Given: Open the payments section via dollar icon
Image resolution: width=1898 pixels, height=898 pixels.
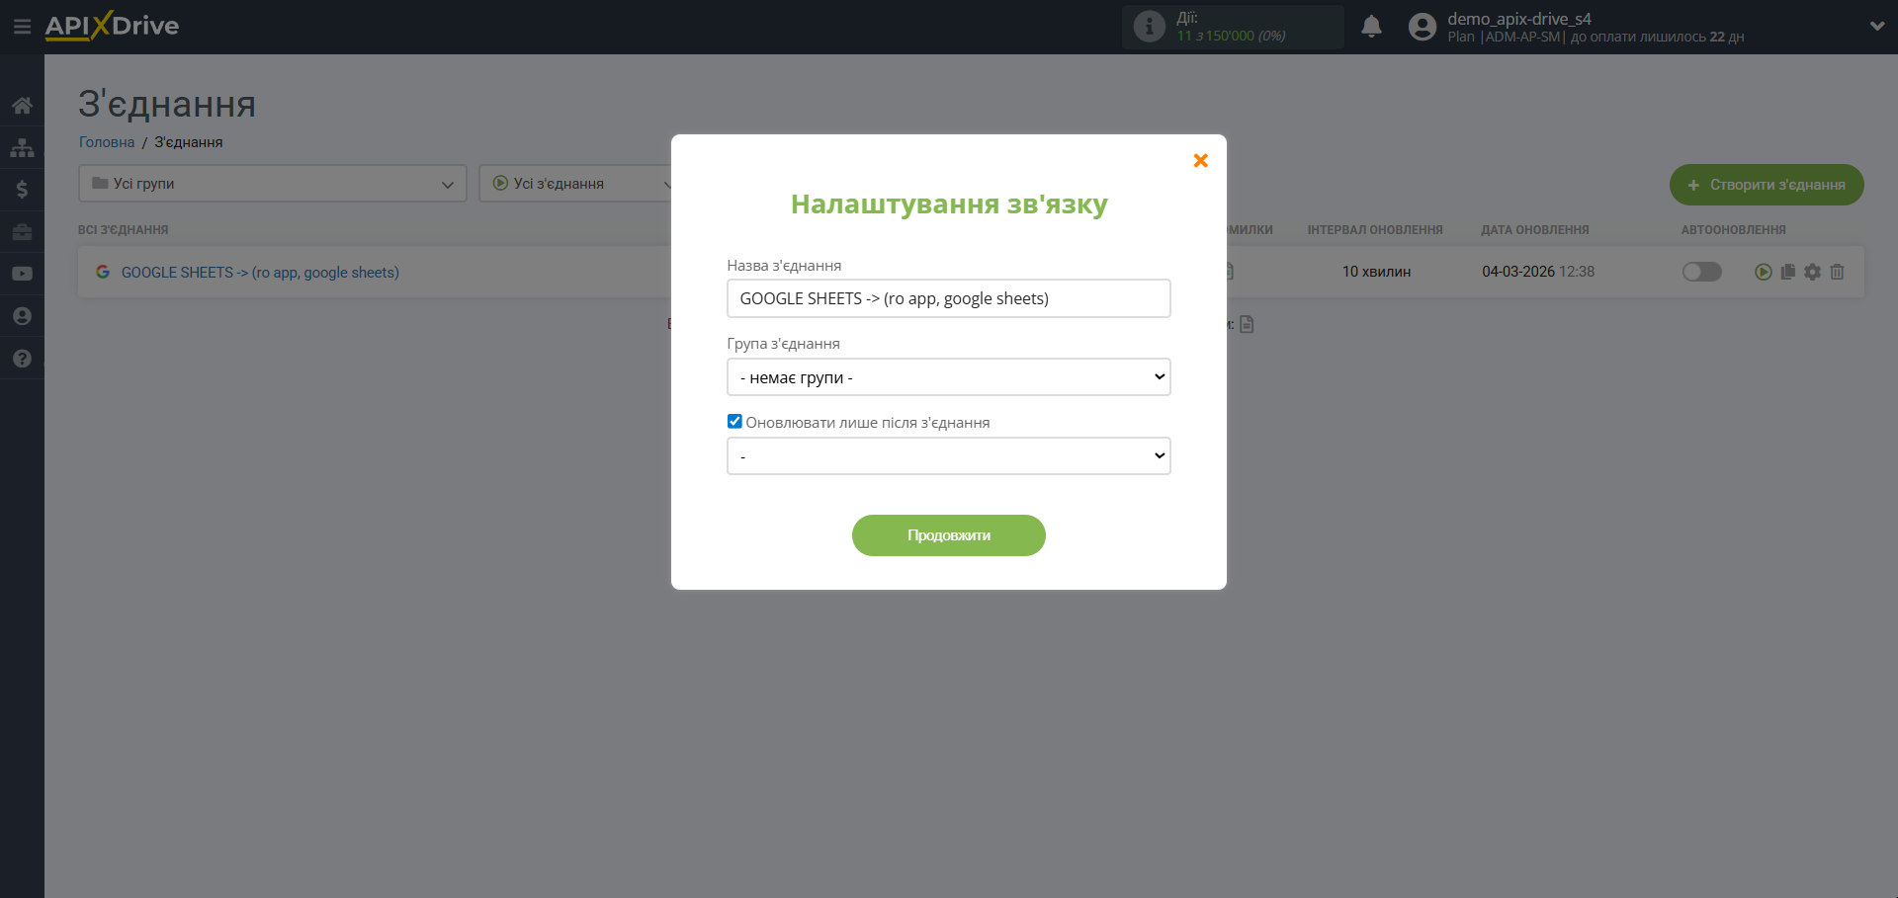Looking at the screenshot, I should [22, 190].
